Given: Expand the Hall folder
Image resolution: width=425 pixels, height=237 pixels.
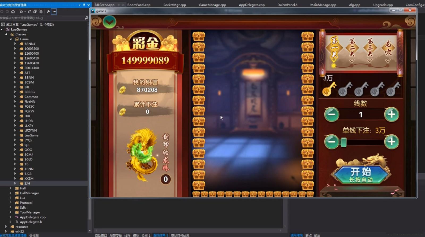Looking at the screenshot, I should click(10, 188).
